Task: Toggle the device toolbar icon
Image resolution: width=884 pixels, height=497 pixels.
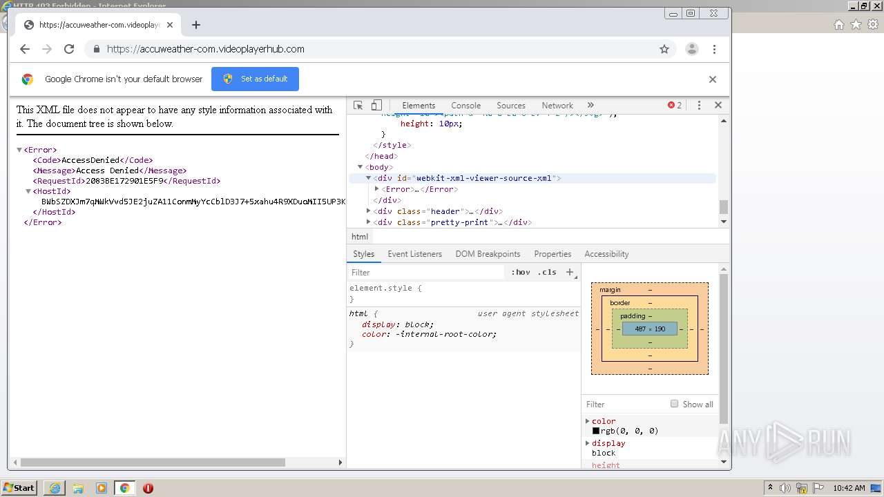Action: pyautogui.click(x=376, y=106)
